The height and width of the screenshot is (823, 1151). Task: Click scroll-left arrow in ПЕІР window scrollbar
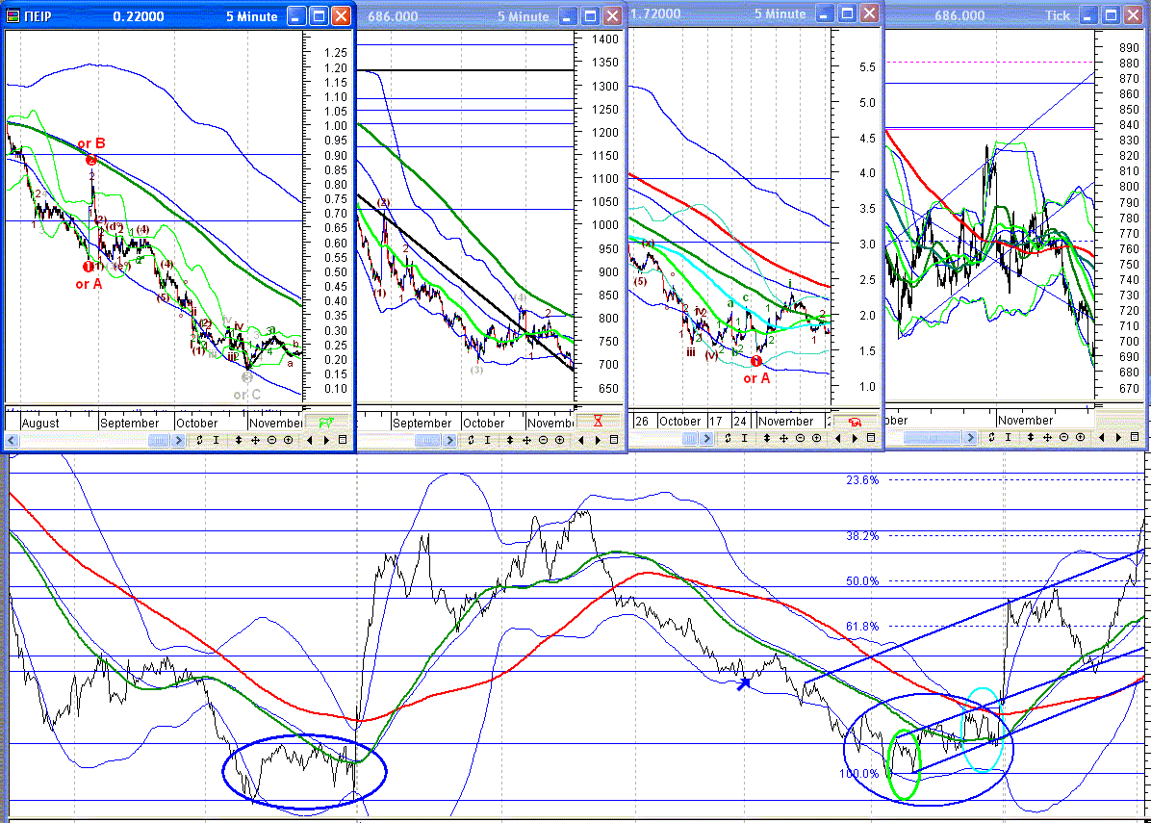tap(12, 441)
